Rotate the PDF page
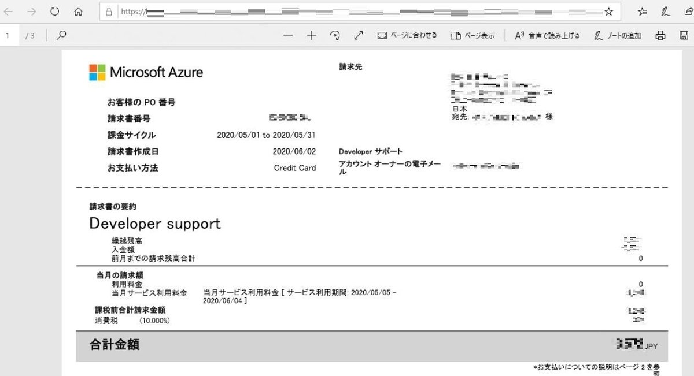 [335, 35]
